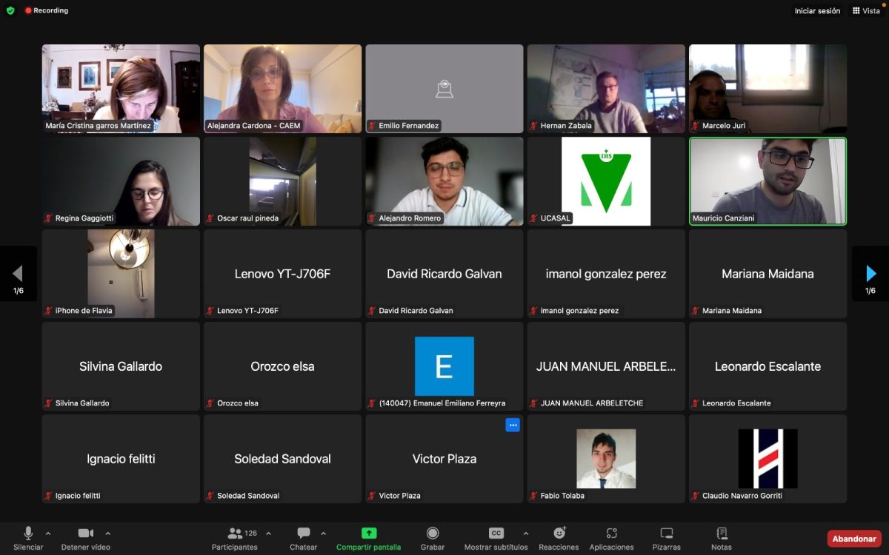Select Ignacio felitti participant tile
Image resolution: width=889 pixels, height=555 pixels.
pyautogui.click(x=121, y=459)
